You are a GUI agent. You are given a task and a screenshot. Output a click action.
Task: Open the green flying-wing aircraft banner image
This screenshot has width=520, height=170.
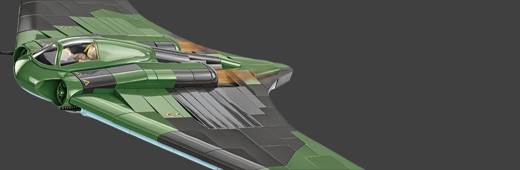[x=260, y=85]
